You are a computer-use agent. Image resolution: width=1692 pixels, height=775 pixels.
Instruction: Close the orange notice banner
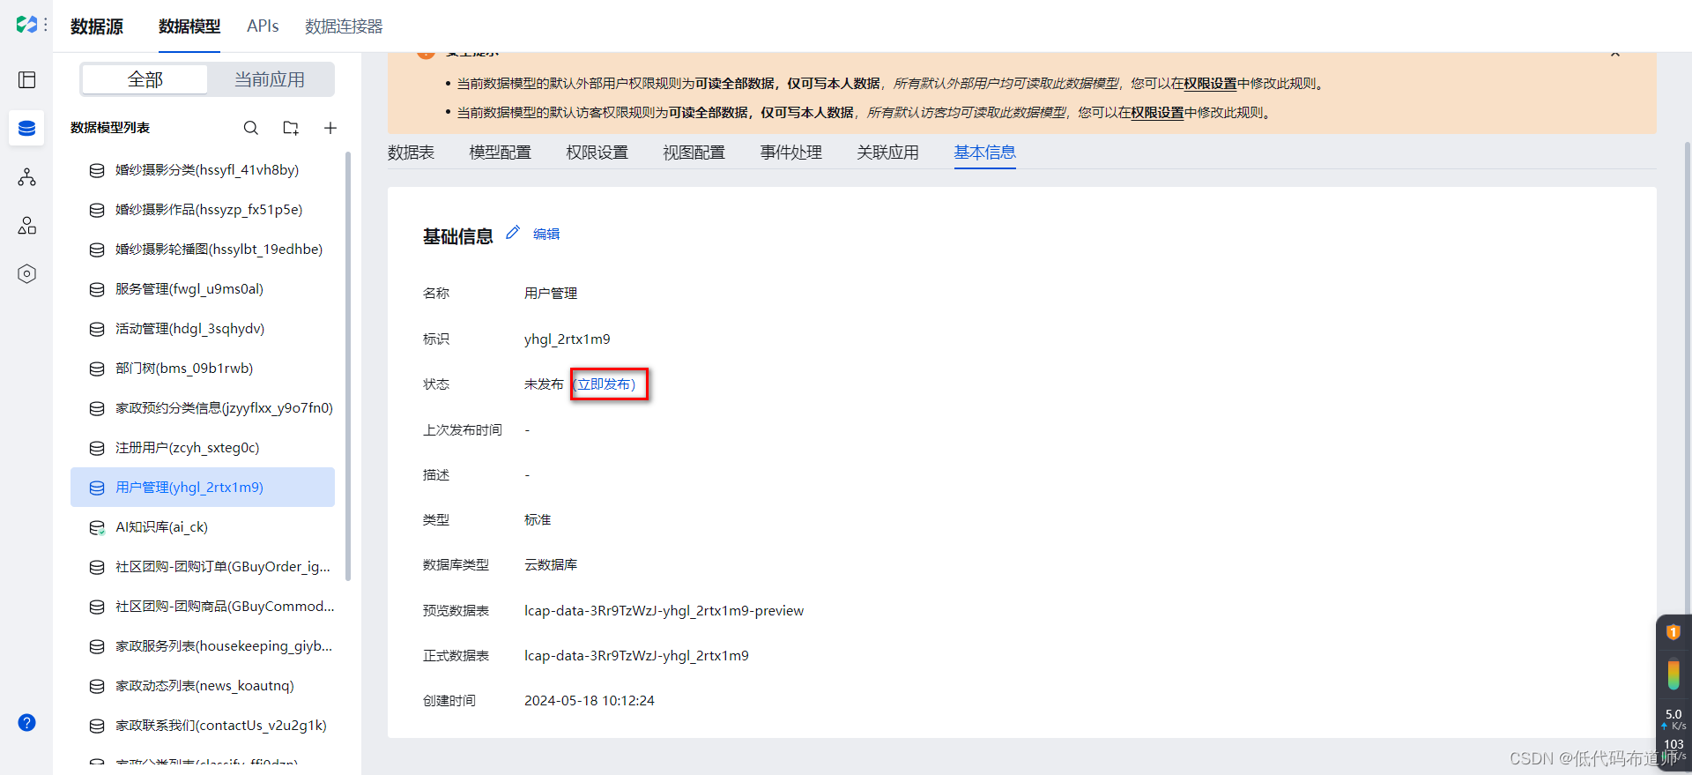pos(1615,54)
